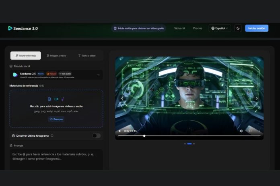
Task: Click the Iniciar sesión button
Action: tap(257, 28)
